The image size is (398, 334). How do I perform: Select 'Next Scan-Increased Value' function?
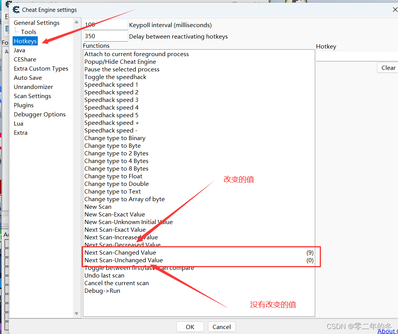(199, 237)
